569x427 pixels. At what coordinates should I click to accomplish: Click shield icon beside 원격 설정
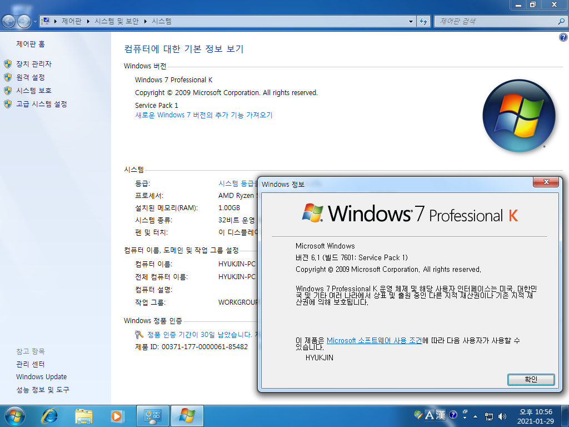pos(8,77)
